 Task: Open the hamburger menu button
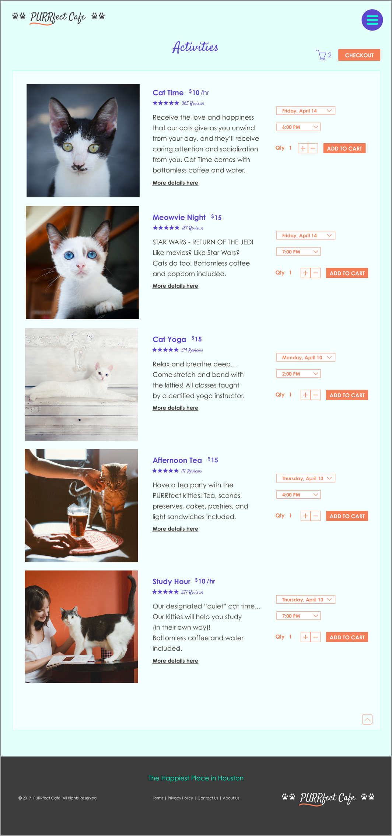point(372,20)
